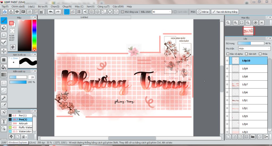
Task: Add a new layer folder
Action: 253,137
